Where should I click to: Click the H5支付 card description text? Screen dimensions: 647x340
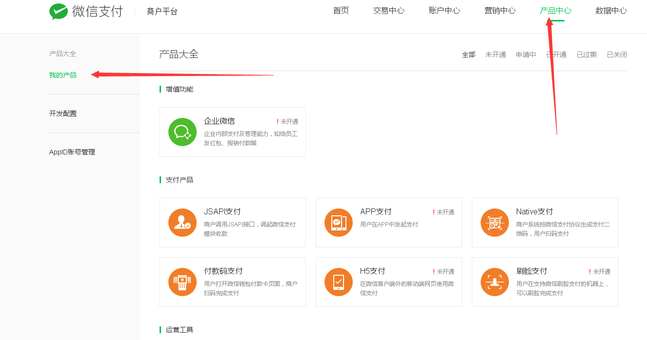point(407,288)
